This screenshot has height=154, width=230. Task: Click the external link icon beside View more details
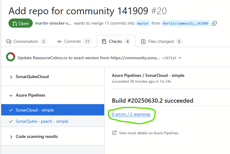[x=114, y=133]
